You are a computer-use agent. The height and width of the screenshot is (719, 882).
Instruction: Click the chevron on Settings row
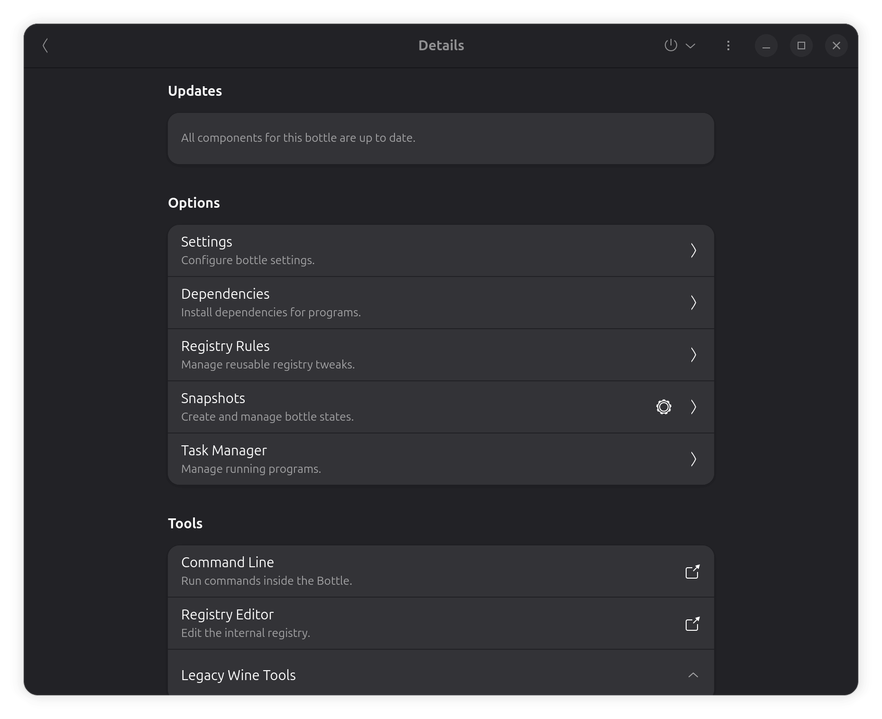pyautogui.click(x=693, y=250)
